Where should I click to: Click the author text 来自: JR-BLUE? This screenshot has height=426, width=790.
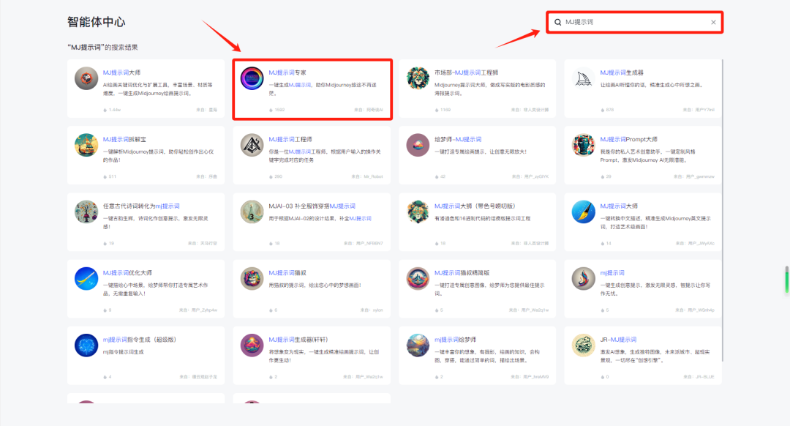699,377
